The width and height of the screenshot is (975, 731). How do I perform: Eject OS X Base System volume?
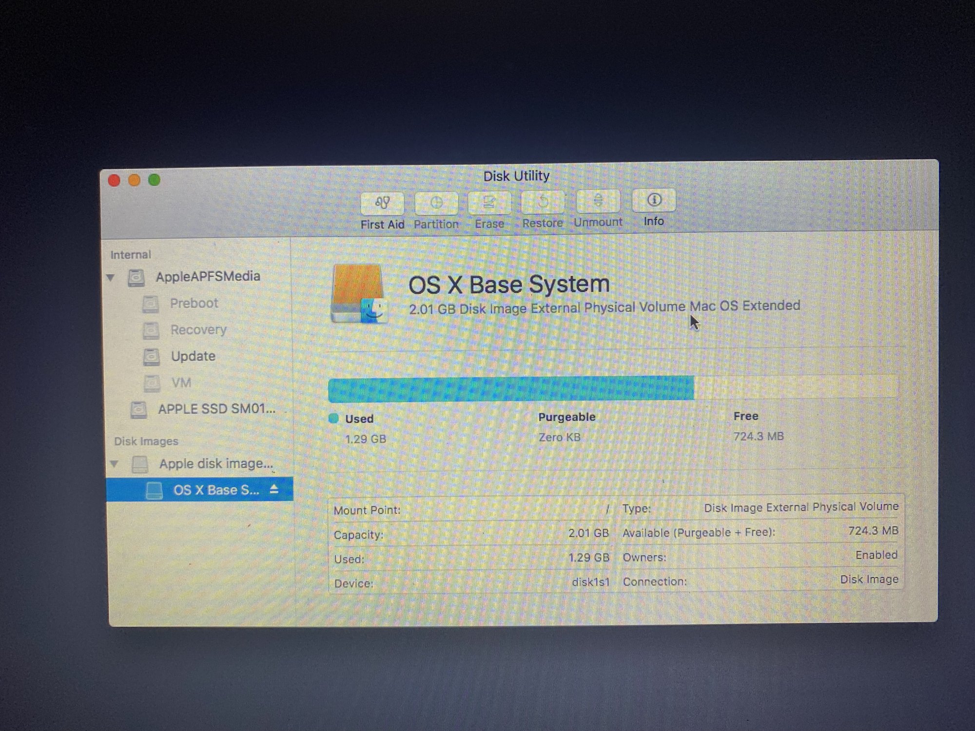274,489
